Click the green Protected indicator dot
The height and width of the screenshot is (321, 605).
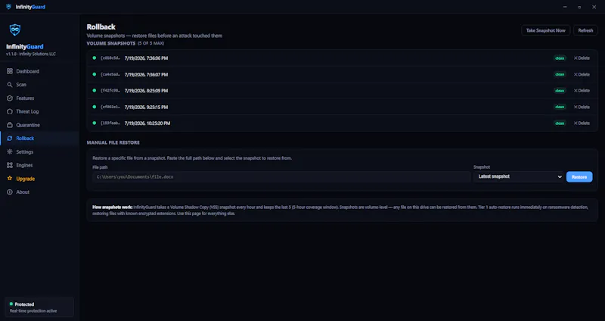[11, 304]
